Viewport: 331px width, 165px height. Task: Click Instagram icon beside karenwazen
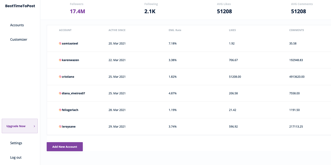(60, 60)
